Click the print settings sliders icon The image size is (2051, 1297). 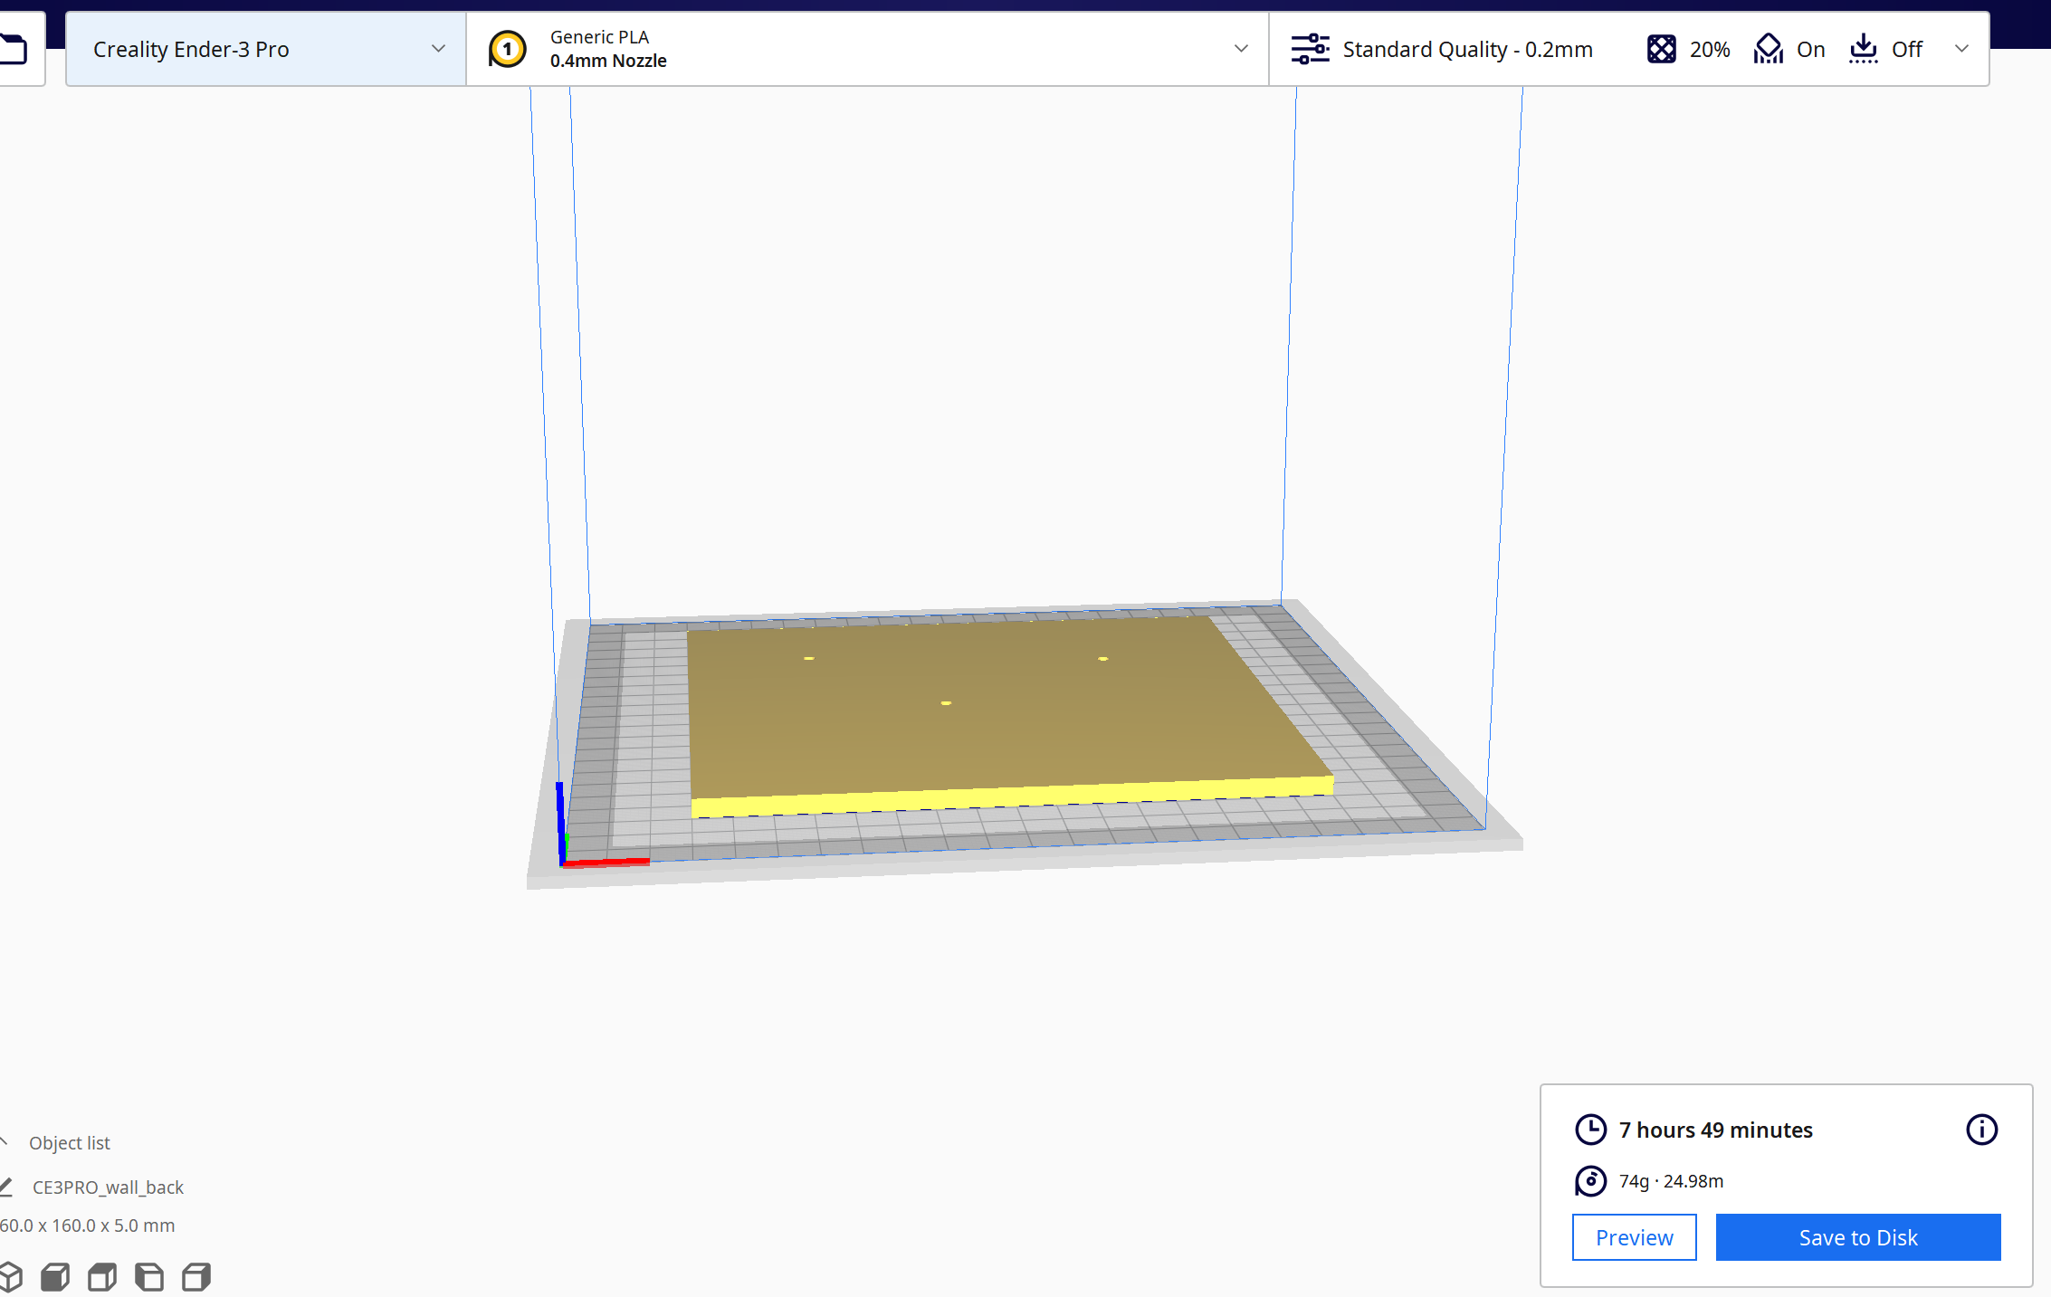coord(1310,49)
